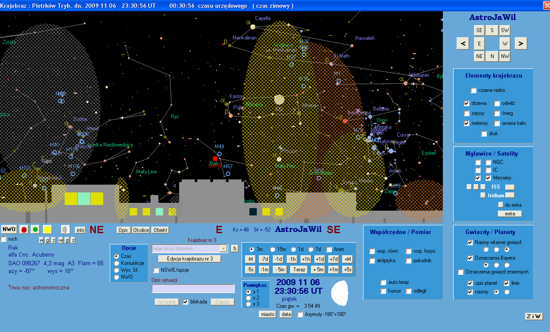Enable Azymuty -180°+180° checkbox
This screenshot has width=550, height=332.
tap(300, 315)
